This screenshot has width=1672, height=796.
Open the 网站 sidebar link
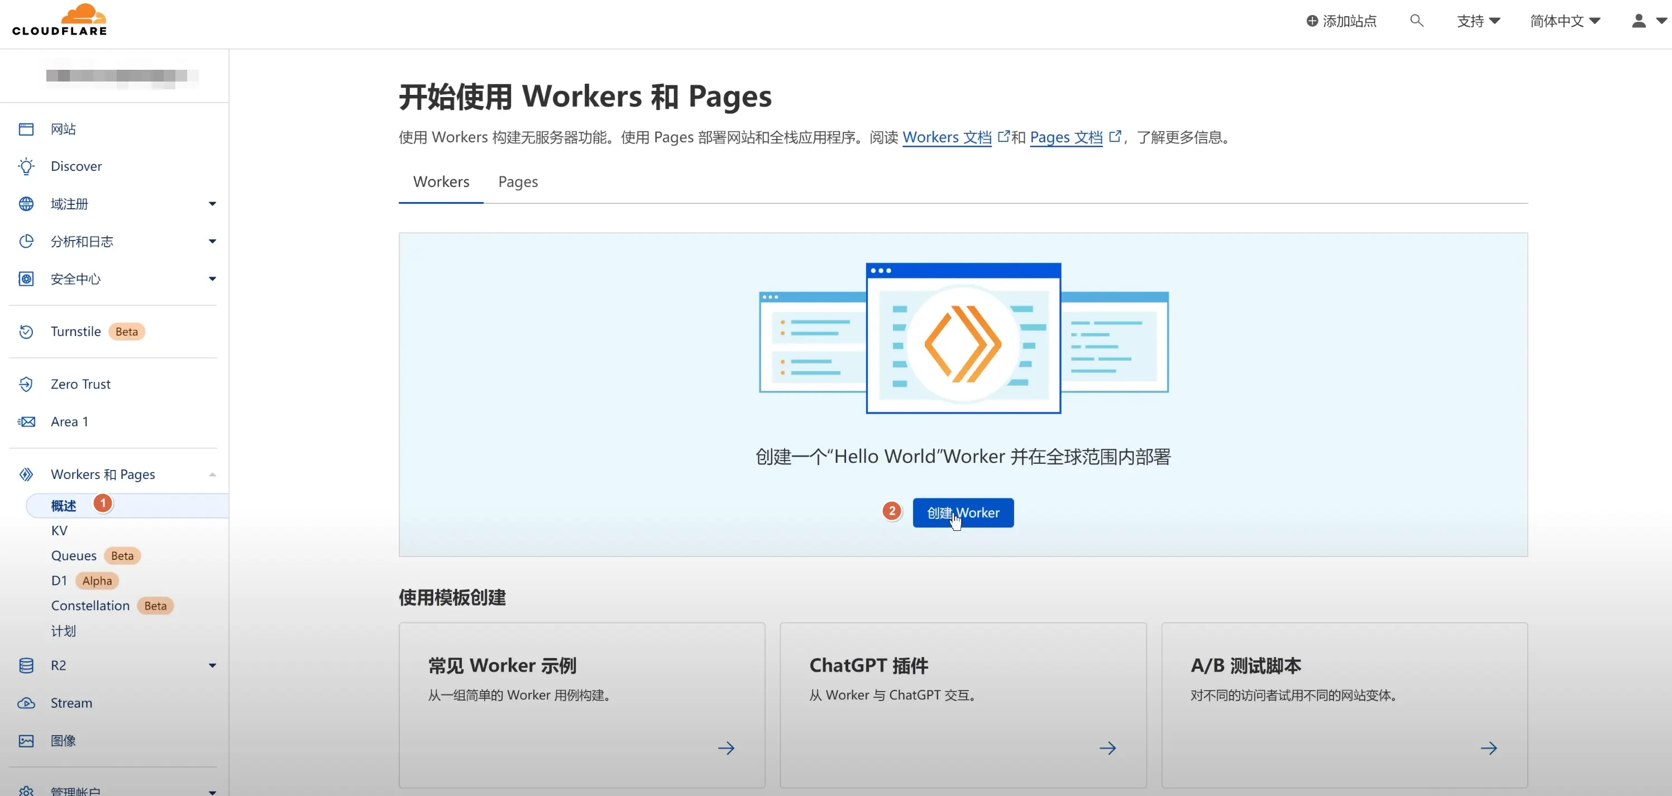click(x=63, y=129)
